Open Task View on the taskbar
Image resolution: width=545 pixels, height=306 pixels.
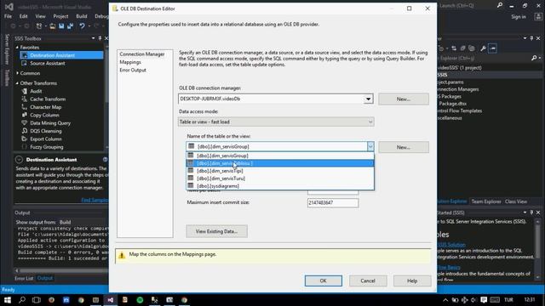click(37, 300)
